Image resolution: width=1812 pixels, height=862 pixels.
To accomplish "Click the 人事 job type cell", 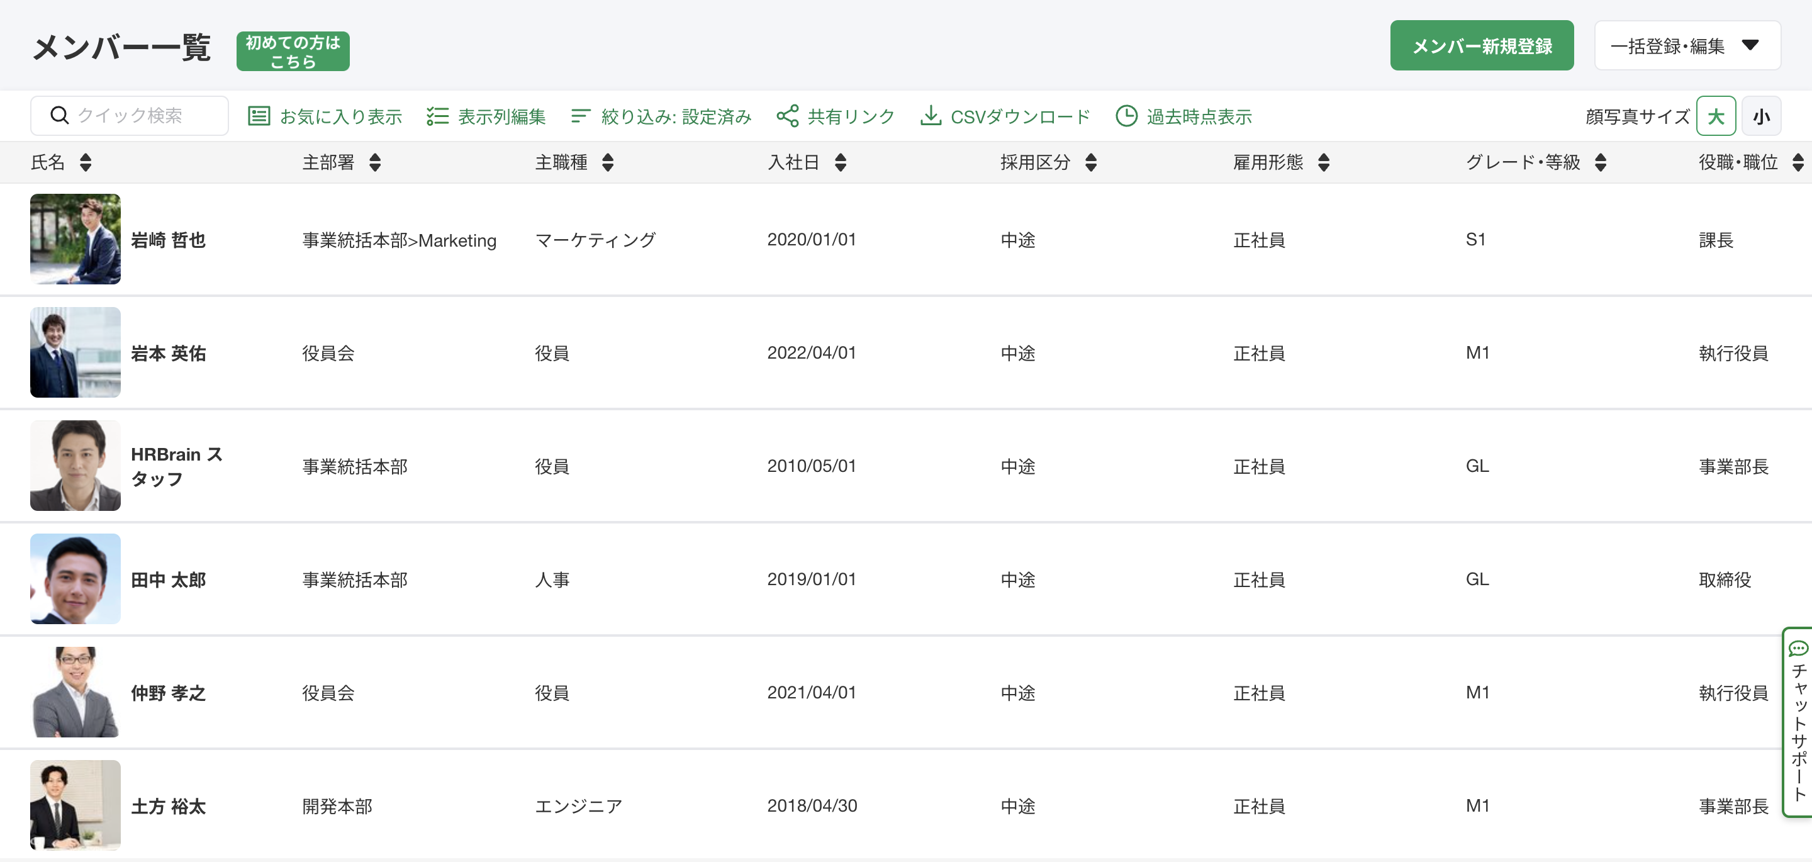I will pos(552,580).
